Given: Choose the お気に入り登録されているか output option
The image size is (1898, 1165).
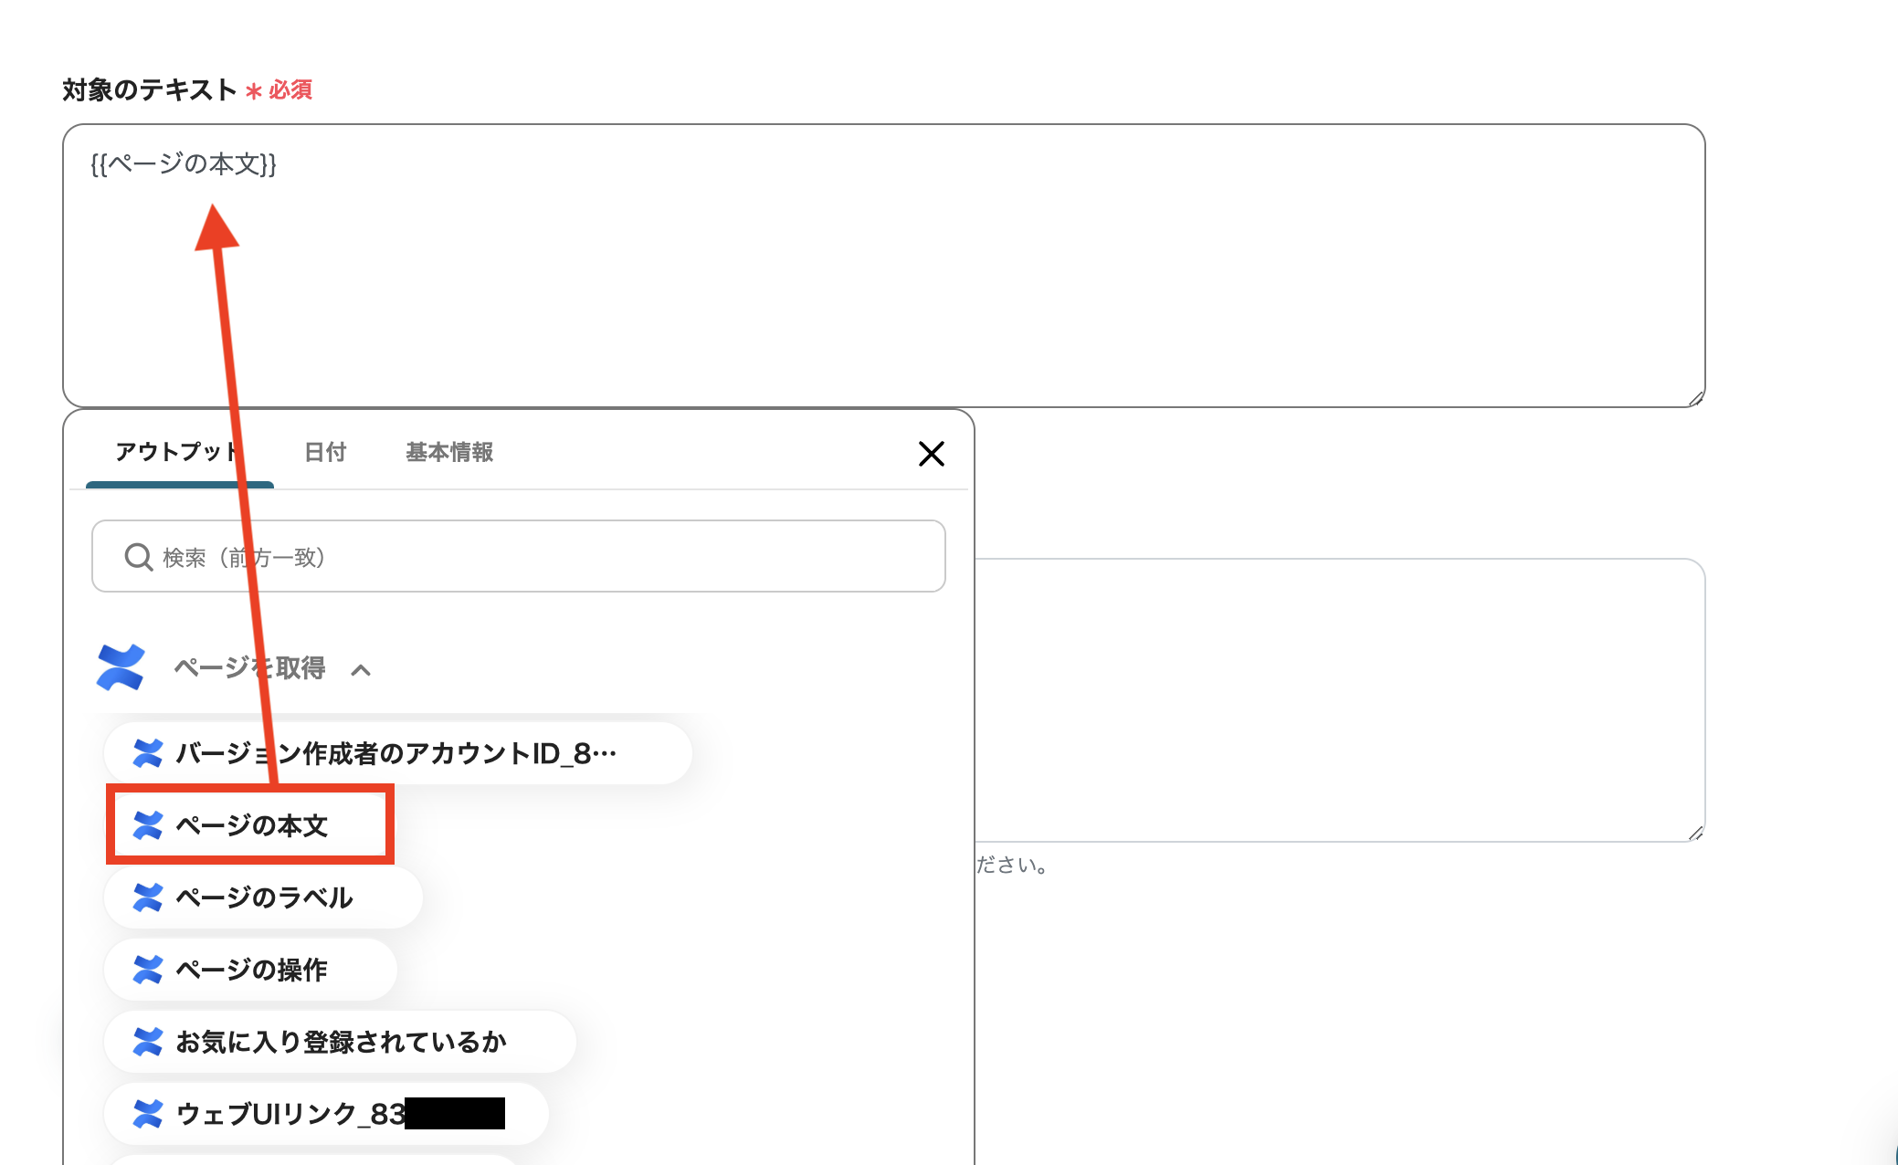Looking at the screenshot, I should click(340, 1042).
